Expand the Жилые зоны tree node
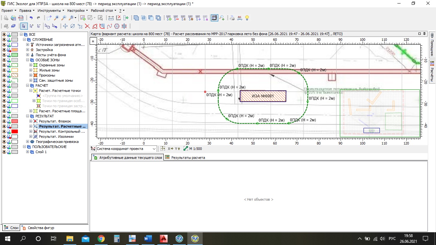This screenshot has height=245, width=436. coord(31,70)
